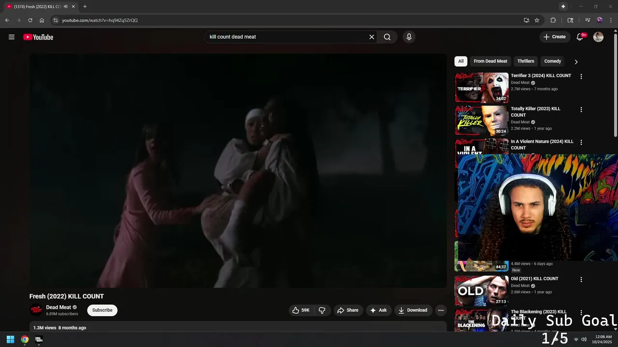Open the YouTube hamburger guide menu

coord(12,37)
